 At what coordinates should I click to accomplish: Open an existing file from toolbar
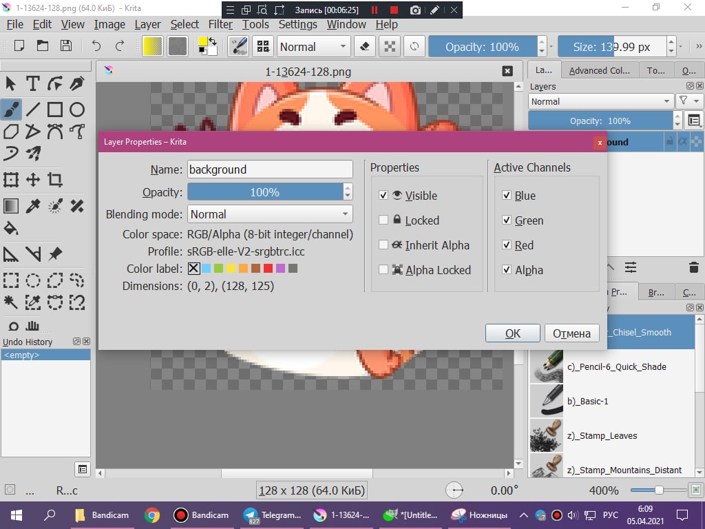[42, 46]
